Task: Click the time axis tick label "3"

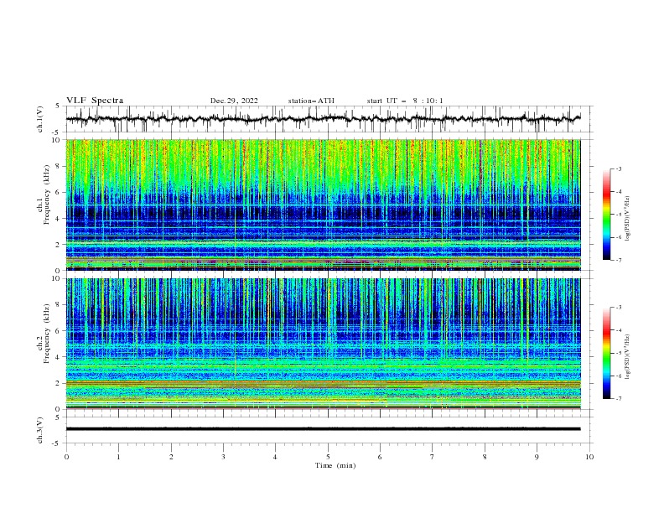Action: [223, 457]
